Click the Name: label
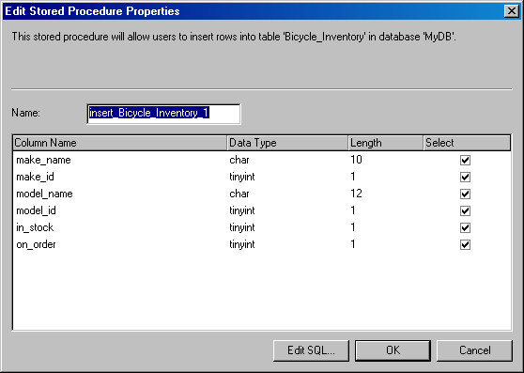The image size is (524, 373). [x=25, y=113]
